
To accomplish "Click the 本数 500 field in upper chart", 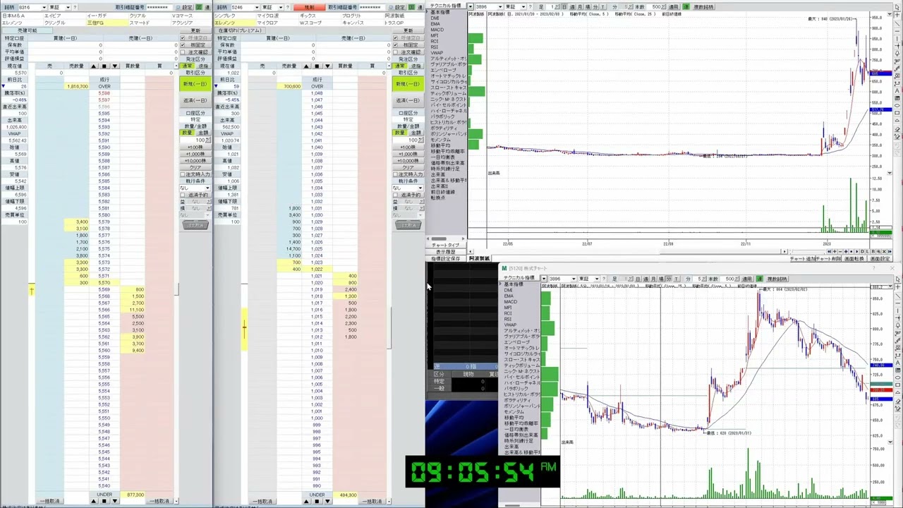I will point(655,6).
